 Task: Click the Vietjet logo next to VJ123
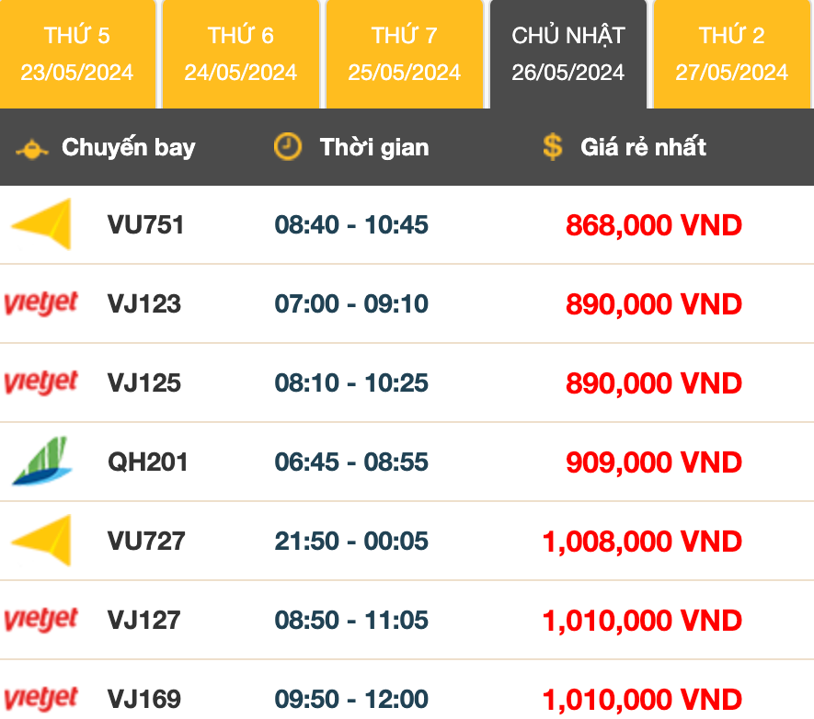(42, 303)
